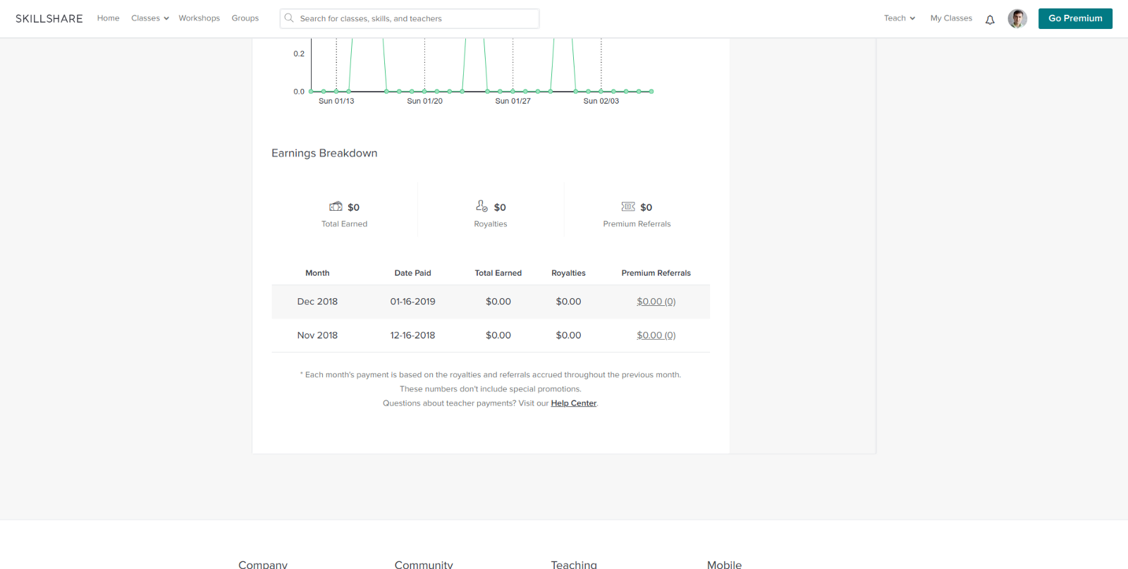This screenshot has width=1128, height=569.
Task: Open the user profile avatar
Action: point(1017,19)
